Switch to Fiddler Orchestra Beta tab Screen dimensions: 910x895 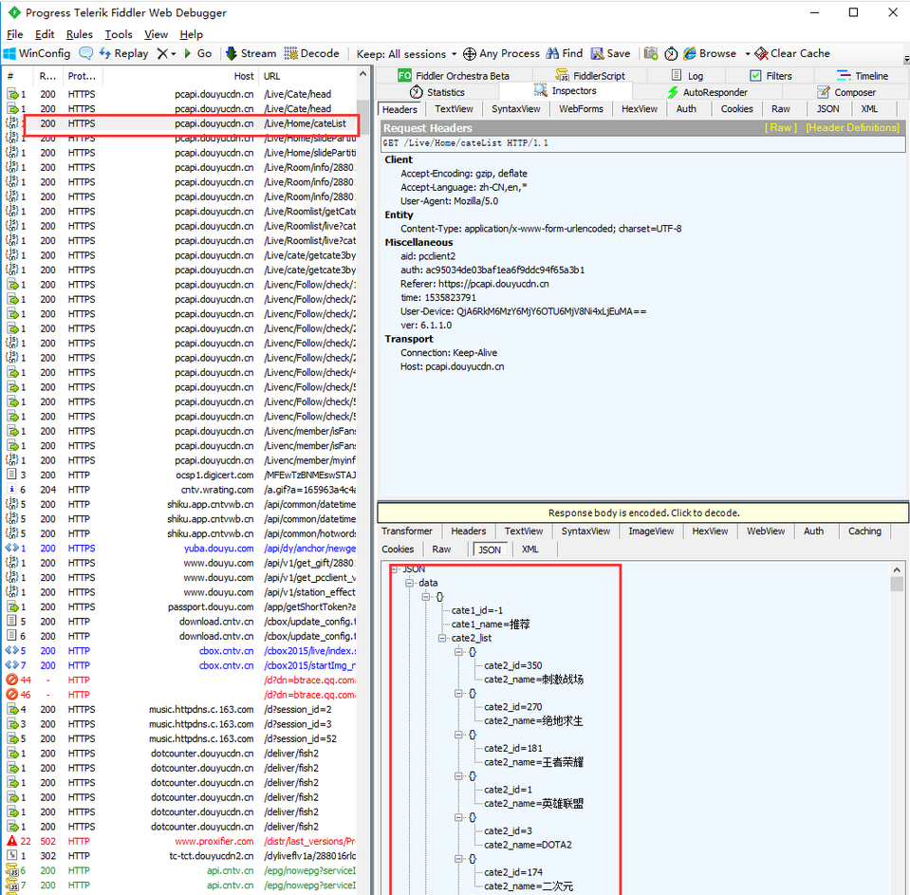tap(454, 76)
